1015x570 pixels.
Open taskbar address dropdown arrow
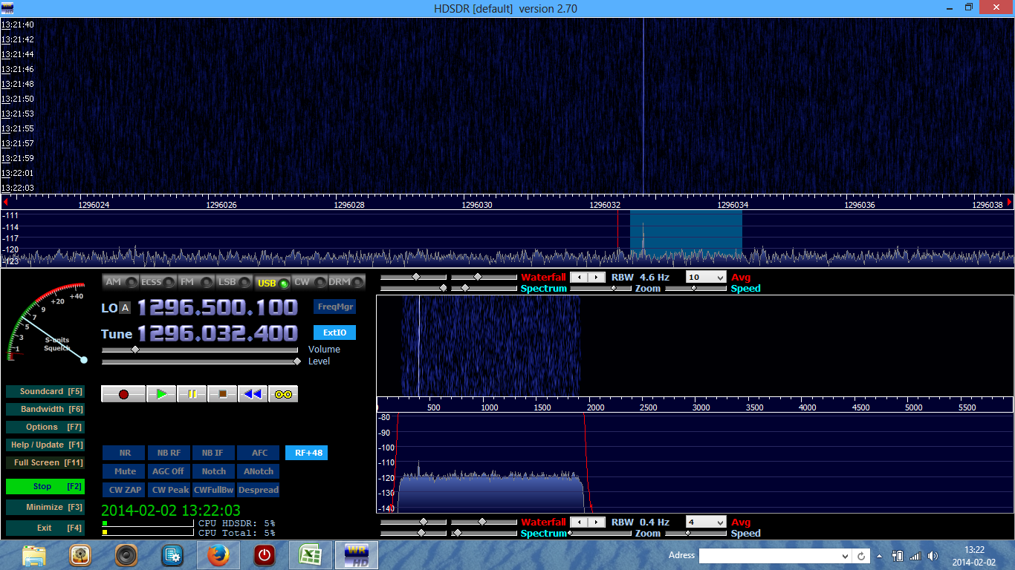pos(845,556)
